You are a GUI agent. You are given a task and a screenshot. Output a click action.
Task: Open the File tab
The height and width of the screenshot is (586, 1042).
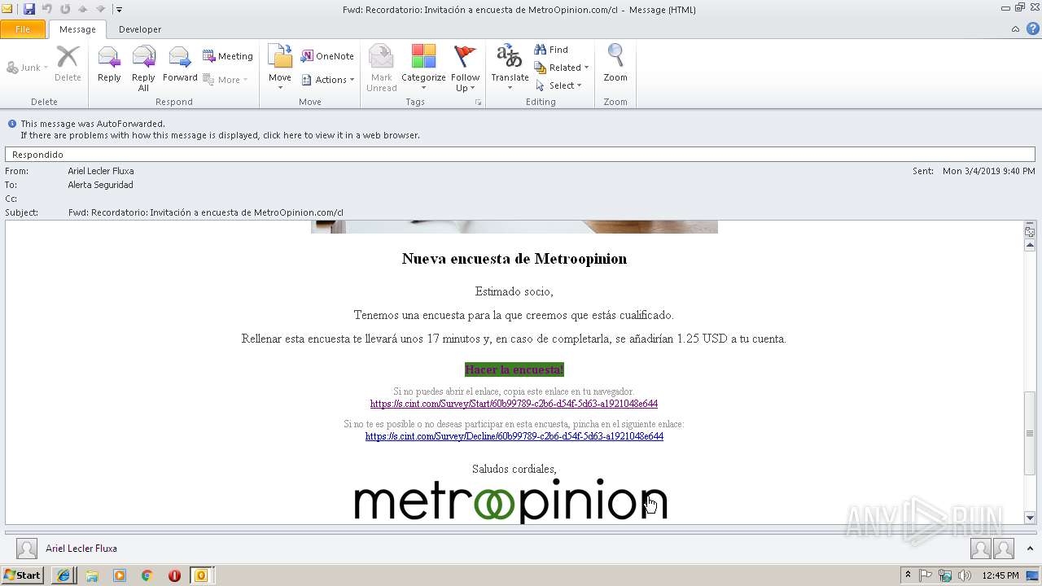(23, 29)
